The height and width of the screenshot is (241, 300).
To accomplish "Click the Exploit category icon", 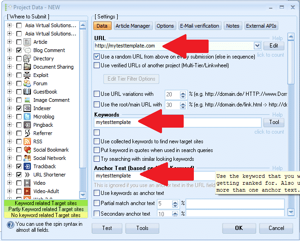I will (x=27, y=75).
